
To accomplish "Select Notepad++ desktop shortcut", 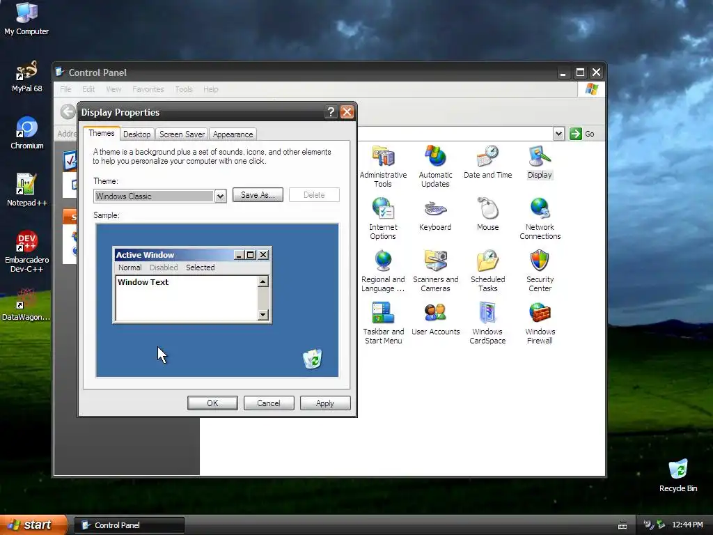I will point(26,190).
